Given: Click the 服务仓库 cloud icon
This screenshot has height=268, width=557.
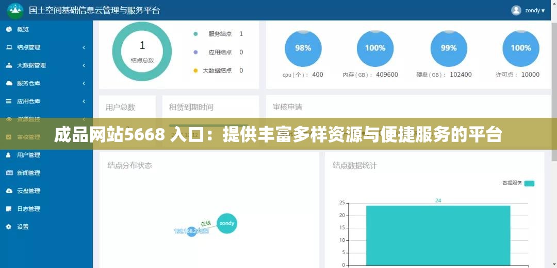Looking at the screenshot, I should (x=9, y=83).
